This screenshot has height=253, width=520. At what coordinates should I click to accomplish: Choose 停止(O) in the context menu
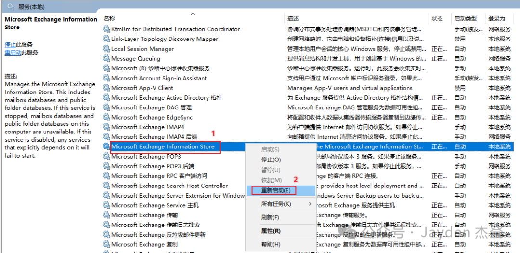(x=271, y=160)
